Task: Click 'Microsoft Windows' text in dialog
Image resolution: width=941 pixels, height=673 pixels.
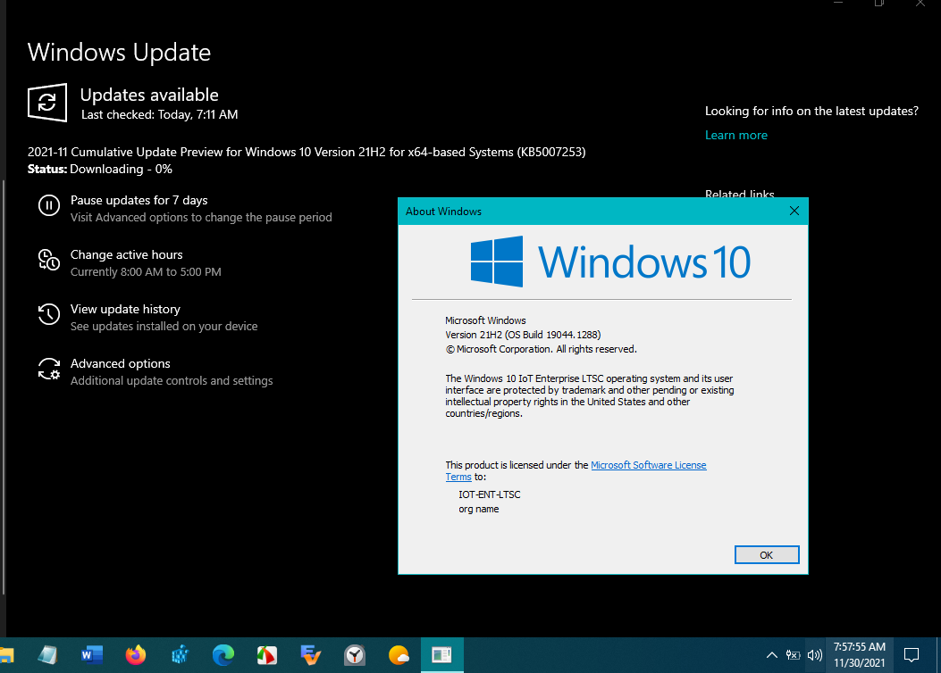Action: pos(485,320)
